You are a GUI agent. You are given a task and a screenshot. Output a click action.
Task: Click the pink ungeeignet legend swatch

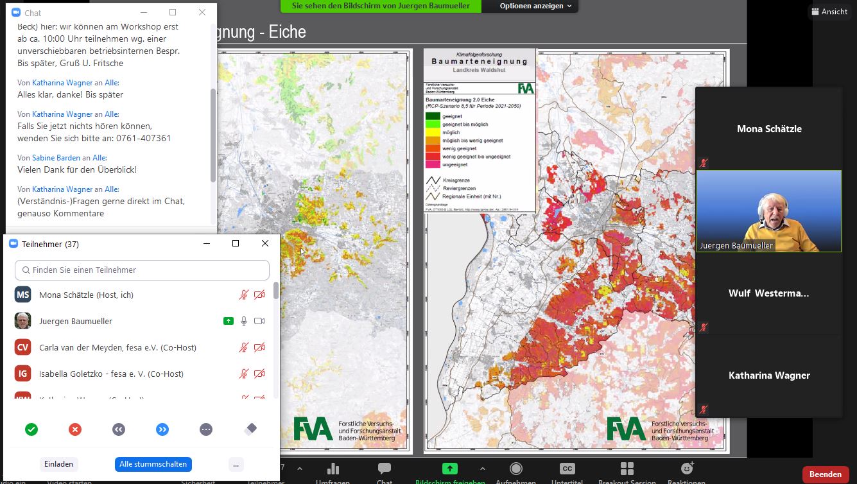click(433, 165)
